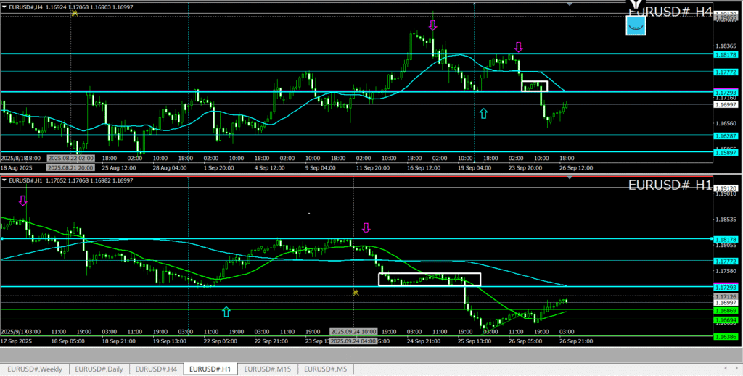Switch to the EURUSD#,M15 tab
Screen dimensions: 743x376
point(268,369)
